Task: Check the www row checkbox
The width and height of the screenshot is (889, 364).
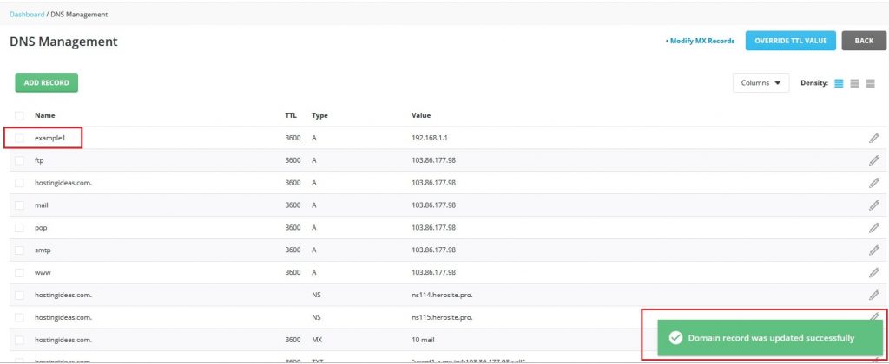Action: pos(19,272)
